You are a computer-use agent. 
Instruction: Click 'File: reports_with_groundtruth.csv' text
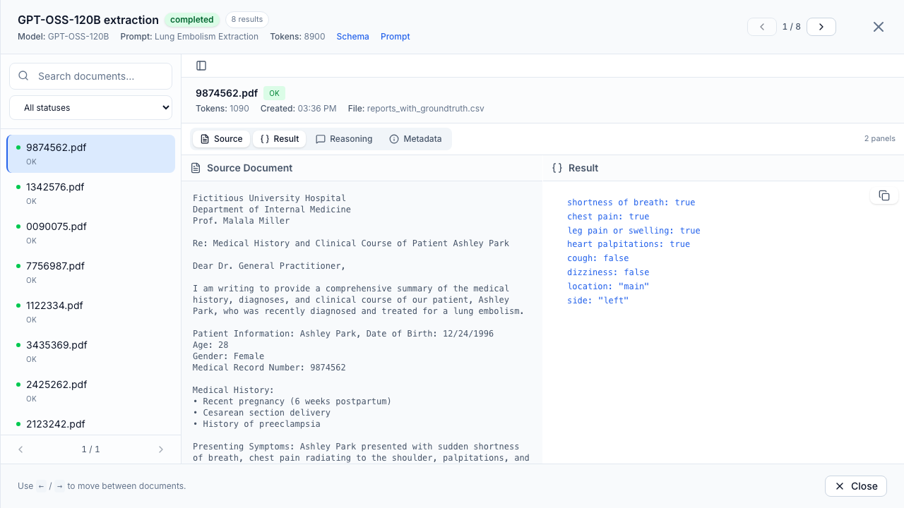(416, 109)
